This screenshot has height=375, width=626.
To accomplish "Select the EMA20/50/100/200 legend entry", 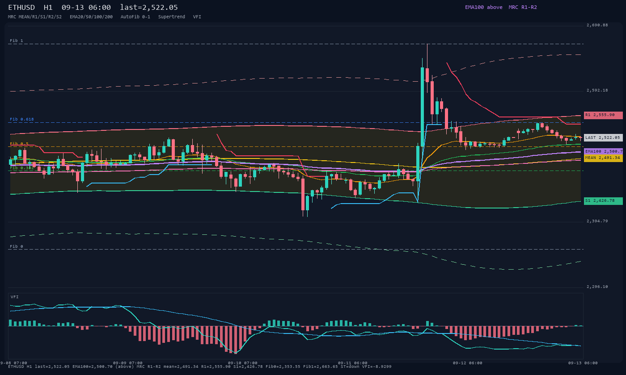I will pyautogui.click(x=91, y=17).
